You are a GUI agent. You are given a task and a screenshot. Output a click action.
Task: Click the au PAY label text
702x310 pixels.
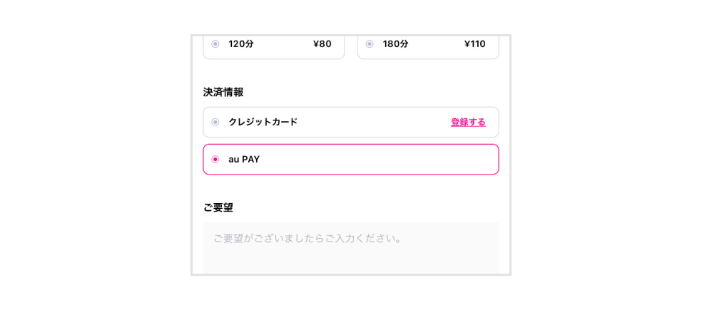244,159
